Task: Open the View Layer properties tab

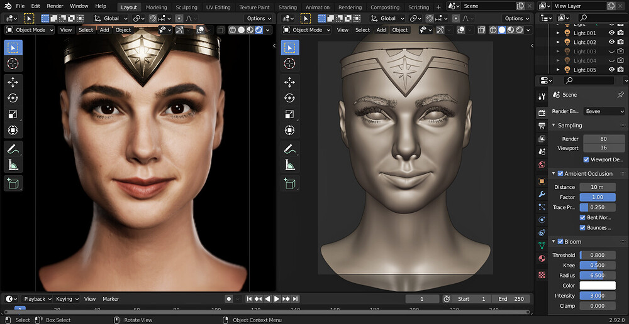Action: pos(542,139)
